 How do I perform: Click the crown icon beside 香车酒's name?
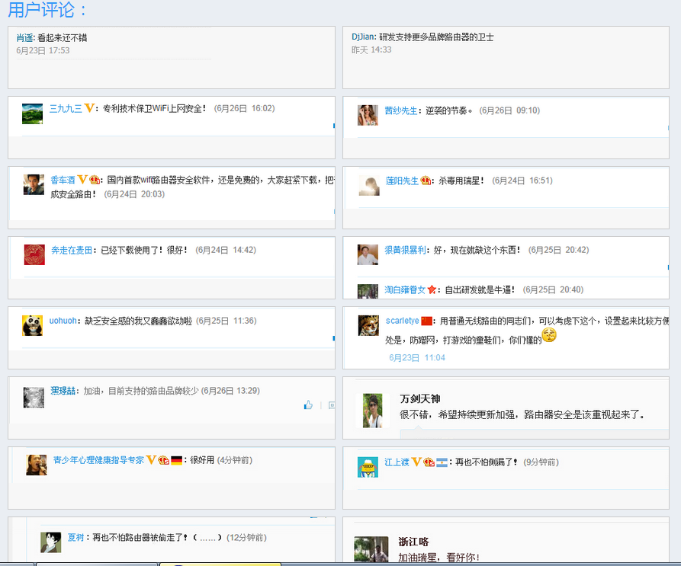(x=94, y=179)
